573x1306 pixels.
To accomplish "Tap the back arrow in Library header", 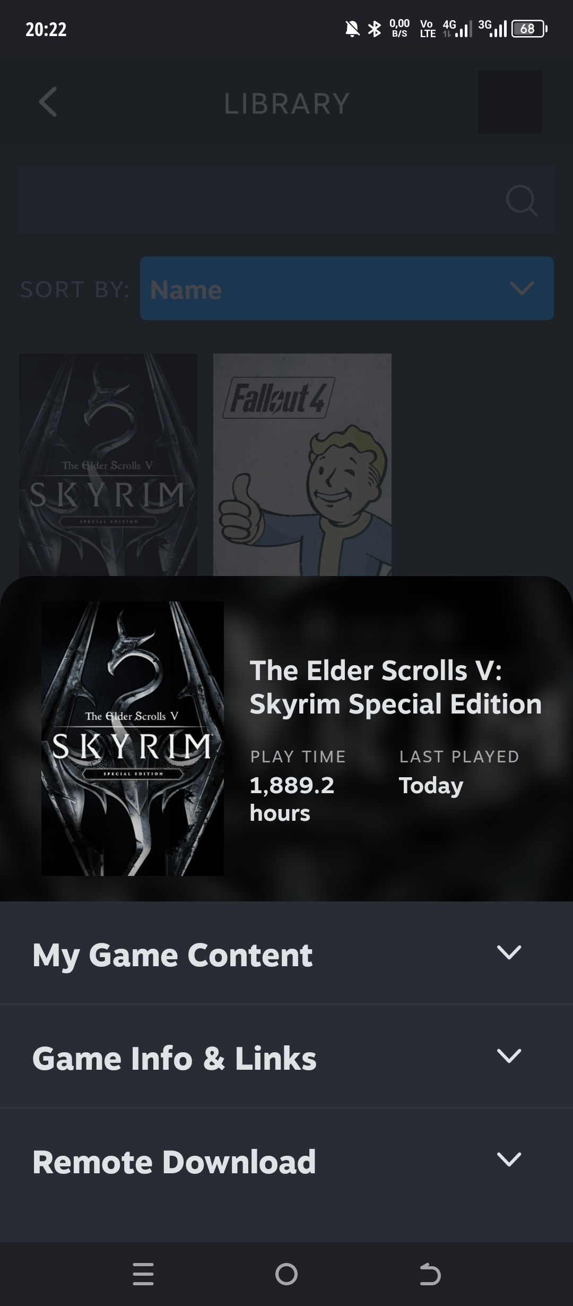I will 48,102.
